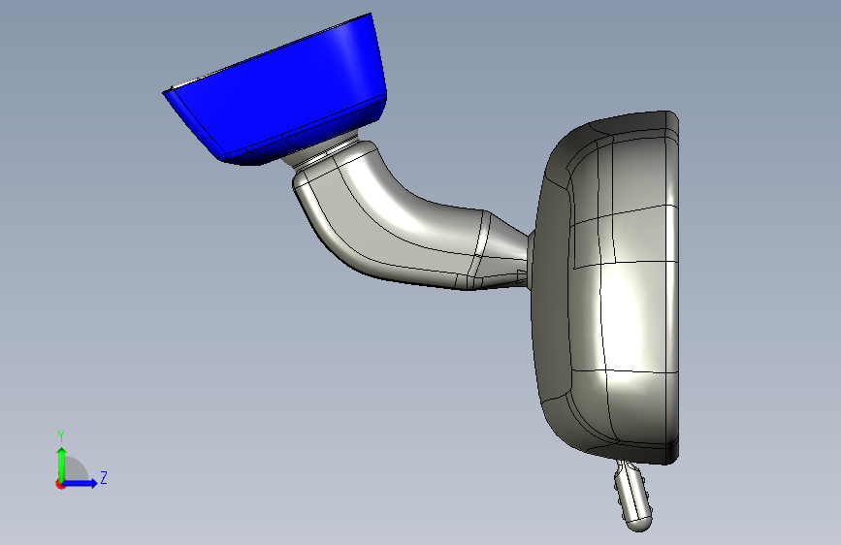Click the green Y axis of the triad
Screen dimensions: 841x545
tap(62, 464)
